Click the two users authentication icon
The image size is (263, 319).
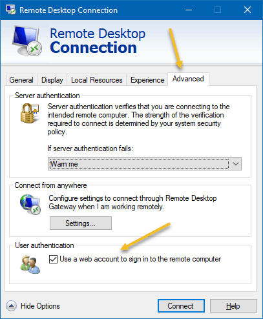click(x=30, y=264)
